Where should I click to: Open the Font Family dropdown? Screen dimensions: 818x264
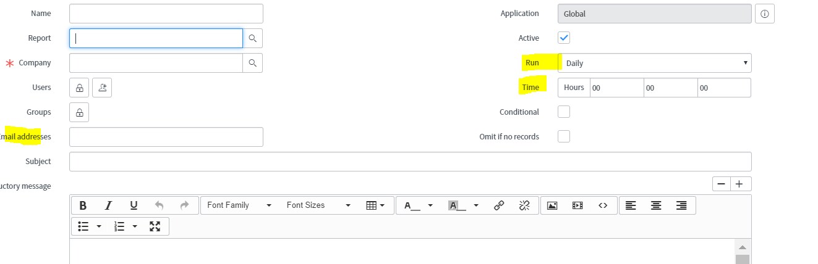(x=239, y=205)
